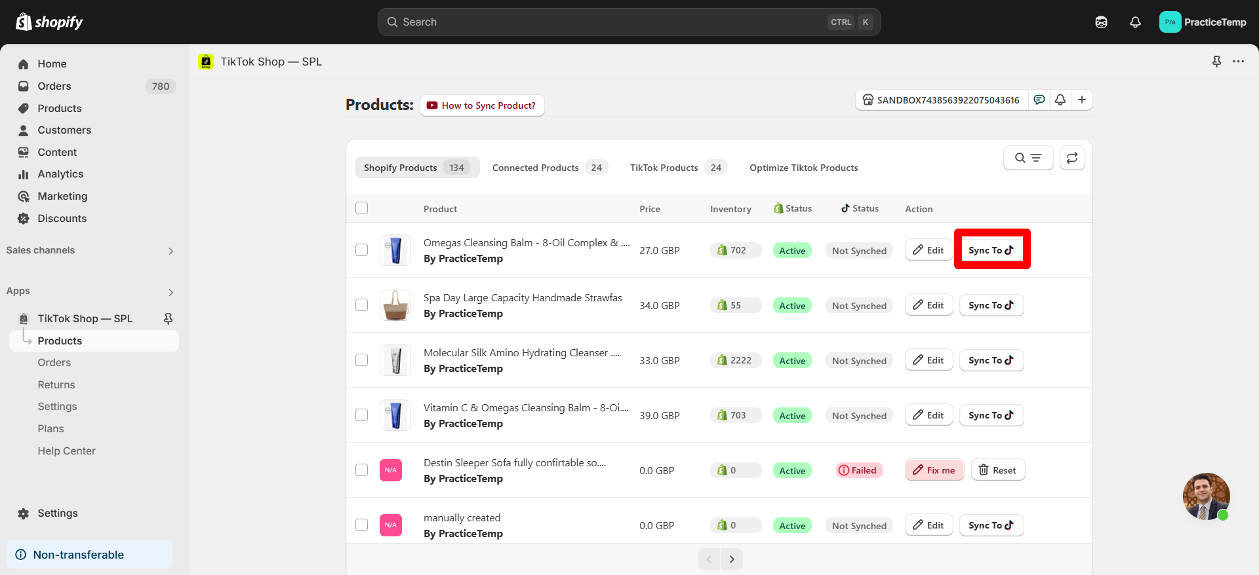1259x575 pixels.
Task: Click Fix me for Destin Sleeper Sofa
Action: 934,470
